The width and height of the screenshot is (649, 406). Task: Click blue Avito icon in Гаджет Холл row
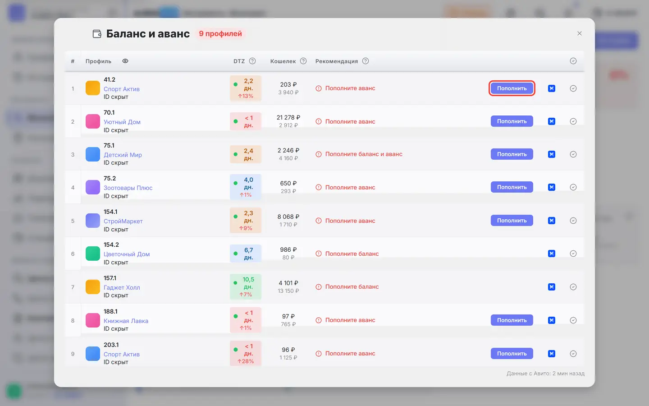click(x=552, y=287)
